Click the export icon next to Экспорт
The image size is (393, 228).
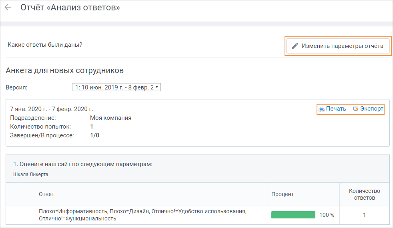coord(356,109)
